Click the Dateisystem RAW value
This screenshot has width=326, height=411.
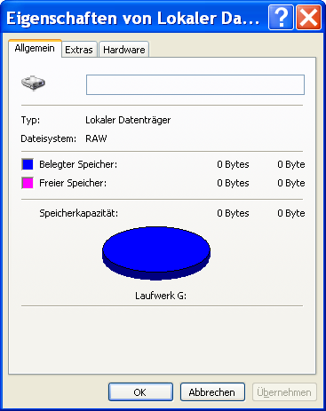(96, 138)
